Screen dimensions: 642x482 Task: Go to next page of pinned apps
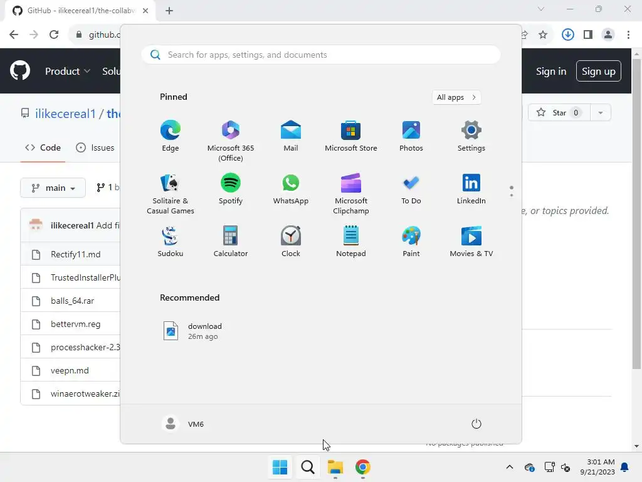click(512, 195)
